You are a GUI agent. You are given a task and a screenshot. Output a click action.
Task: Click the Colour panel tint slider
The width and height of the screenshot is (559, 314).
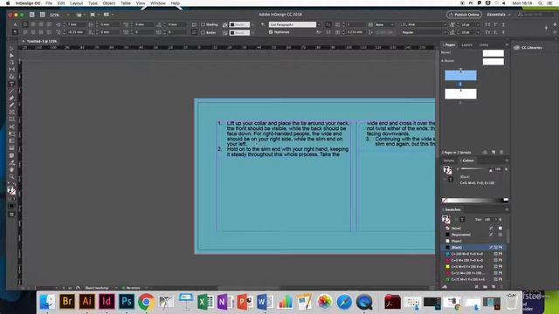[475, 169]
